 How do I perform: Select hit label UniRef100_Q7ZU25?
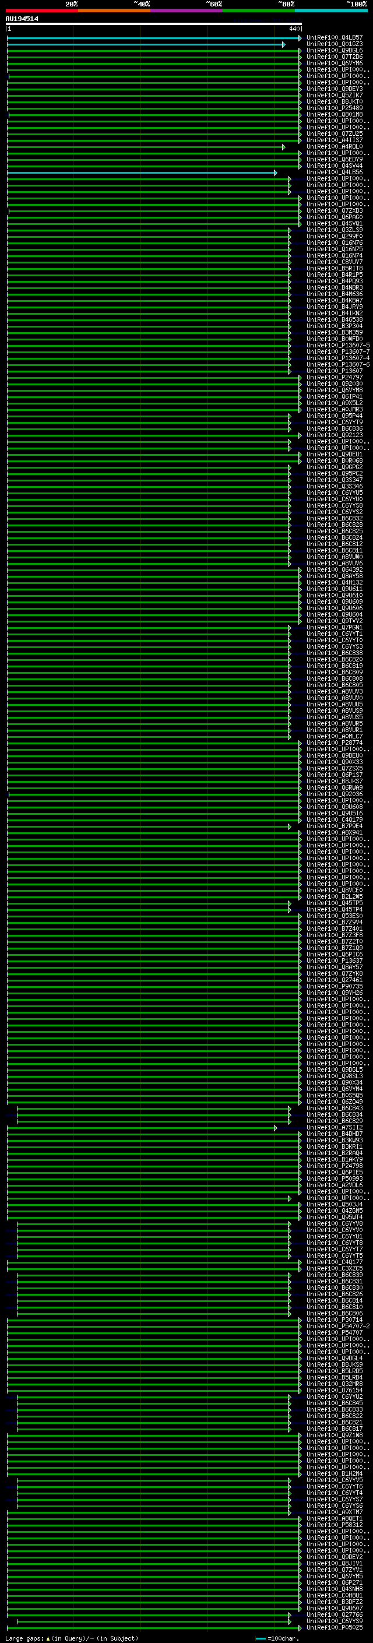click(335, 134)
